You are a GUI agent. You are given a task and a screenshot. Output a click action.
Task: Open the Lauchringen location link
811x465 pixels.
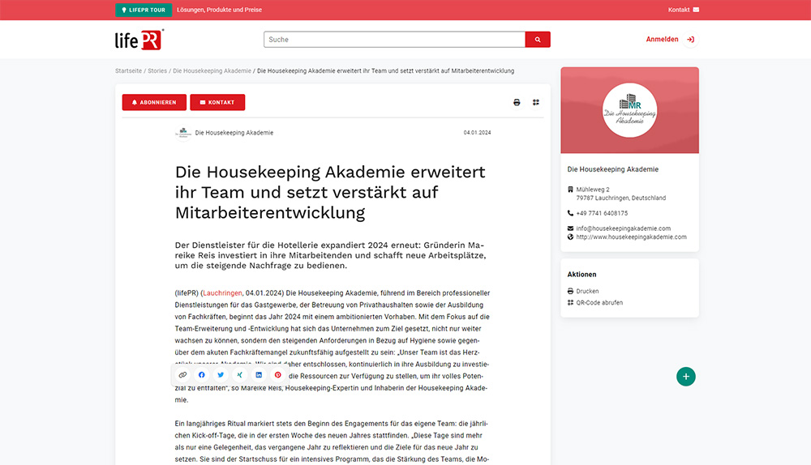tap(222, 293)
